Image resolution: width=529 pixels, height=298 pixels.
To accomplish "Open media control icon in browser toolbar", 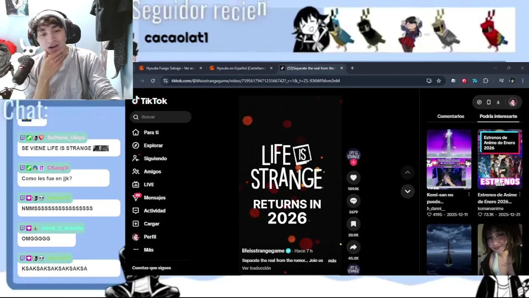I will click(501, 81).
